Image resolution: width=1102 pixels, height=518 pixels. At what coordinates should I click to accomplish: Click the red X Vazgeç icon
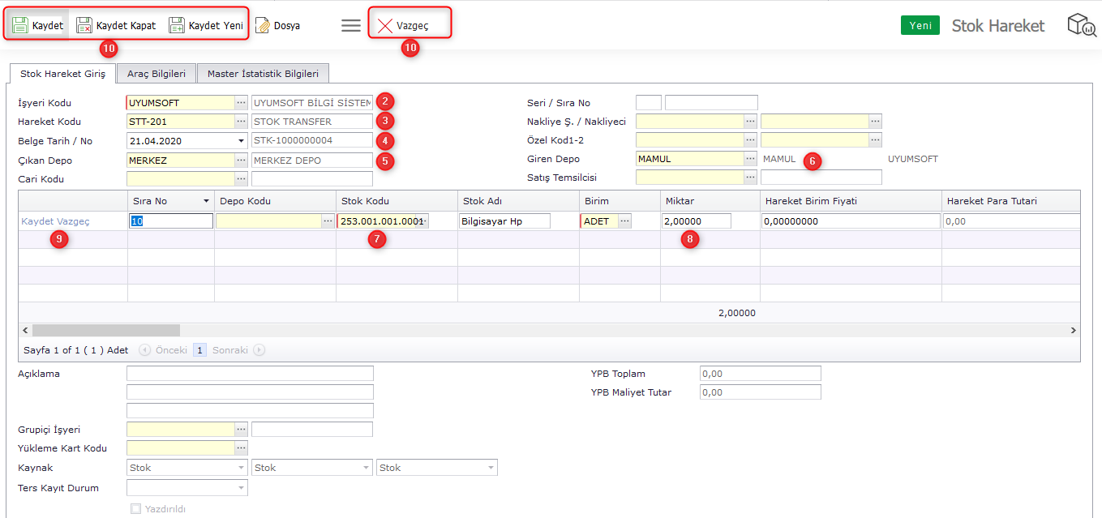(385, 25)
